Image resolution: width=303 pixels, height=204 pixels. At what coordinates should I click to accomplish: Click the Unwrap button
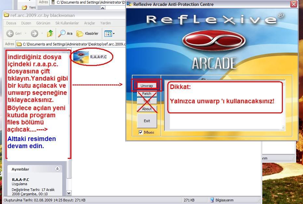click(x=146, y=86)
